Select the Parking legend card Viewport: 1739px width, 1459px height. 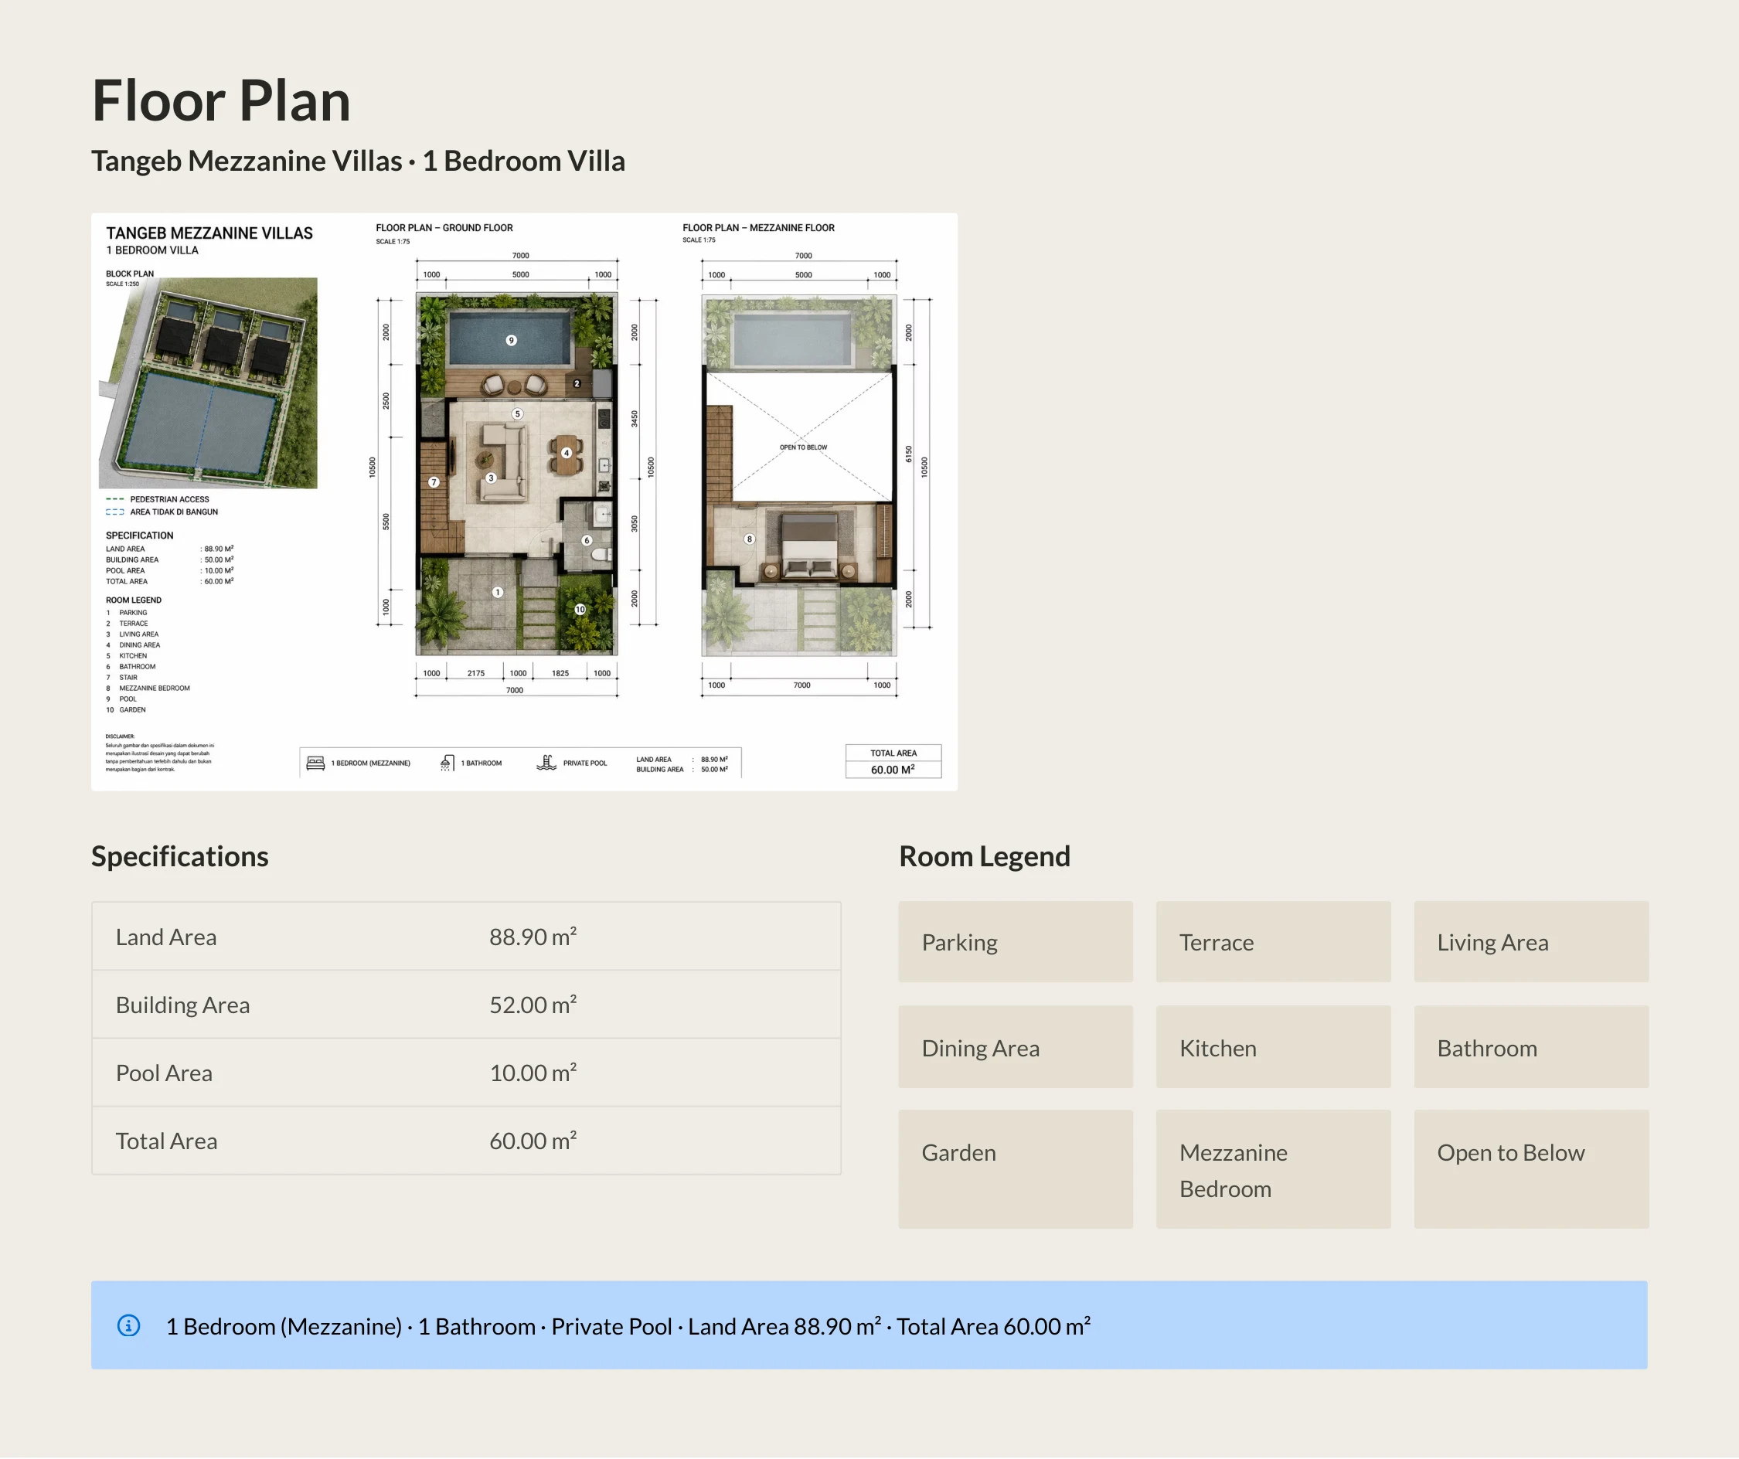click(x=1016, y=942)
